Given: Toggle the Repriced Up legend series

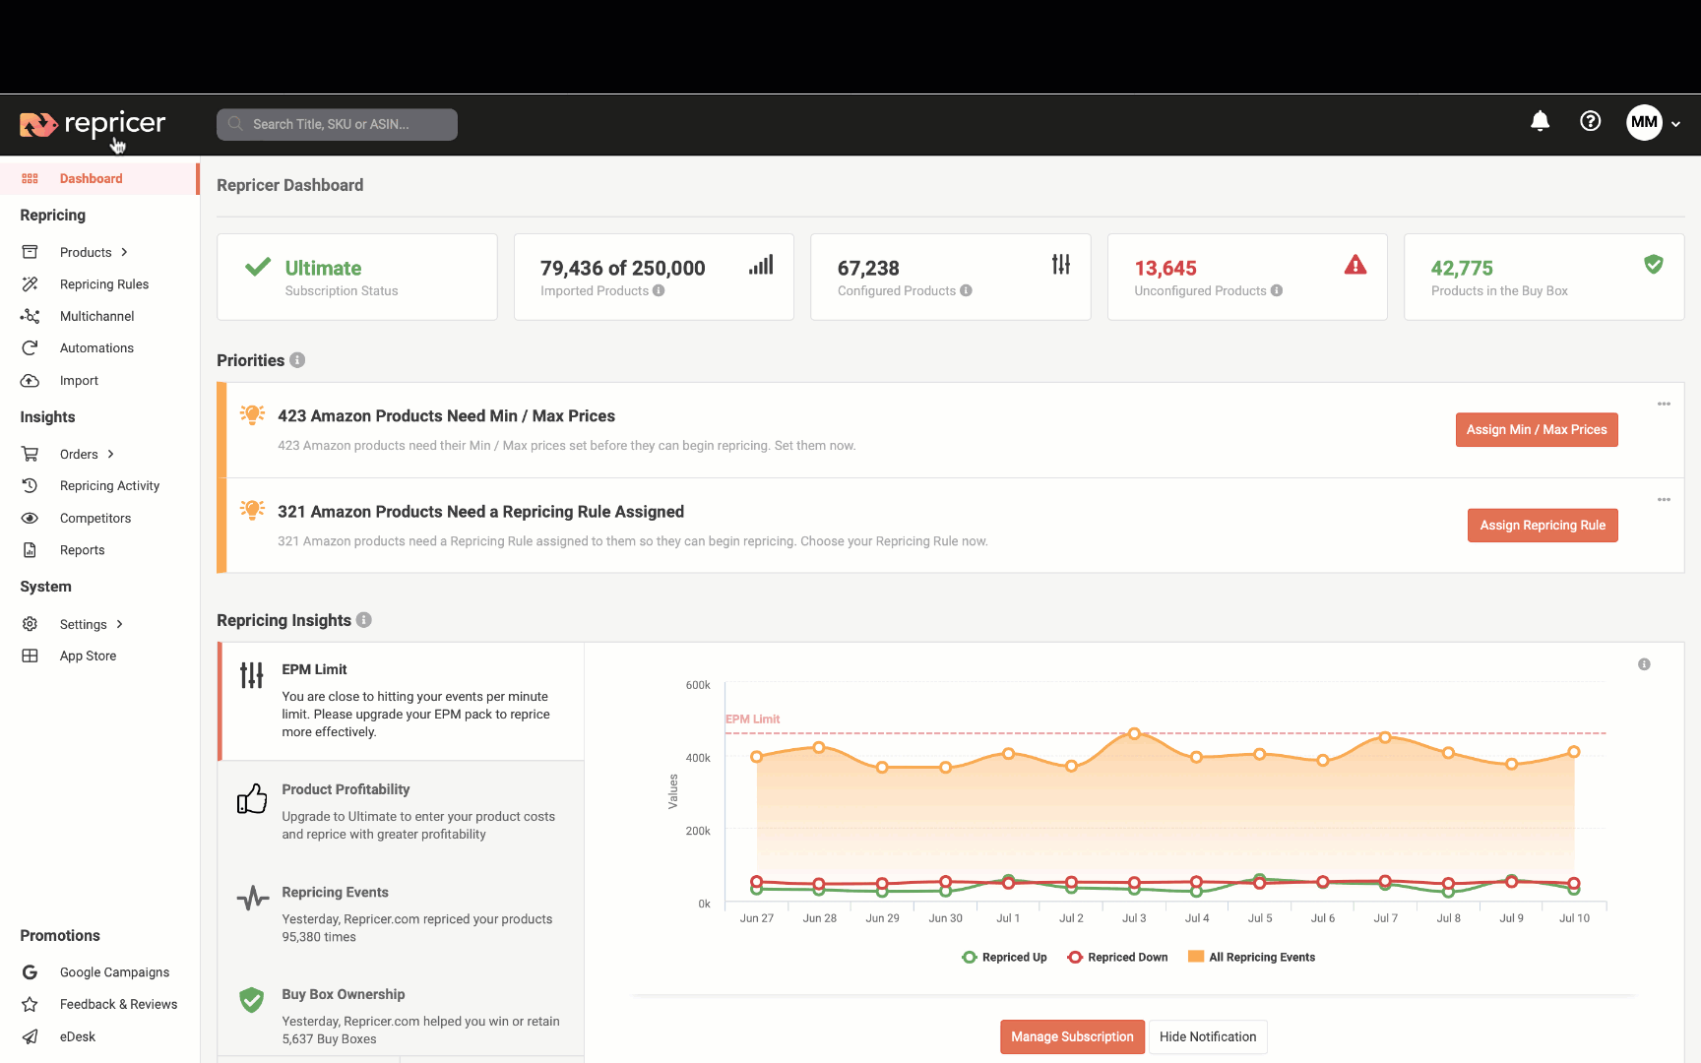Looking at the screenshot, I should (1004, 958).
